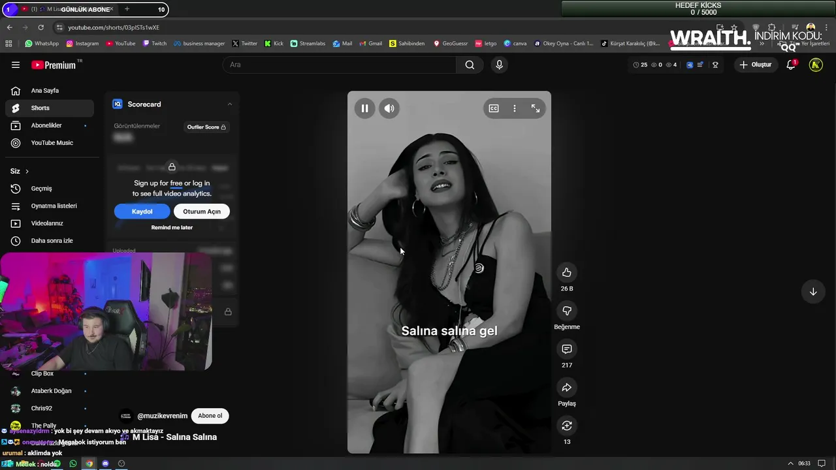
Task: Dislike the Short with the Beğenme thumbs down
Action: [x=567, y=311]
